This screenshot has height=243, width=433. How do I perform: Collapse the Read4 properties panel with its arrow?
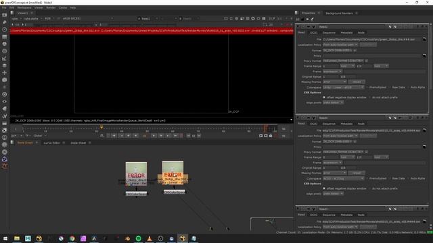pos(298,117)
